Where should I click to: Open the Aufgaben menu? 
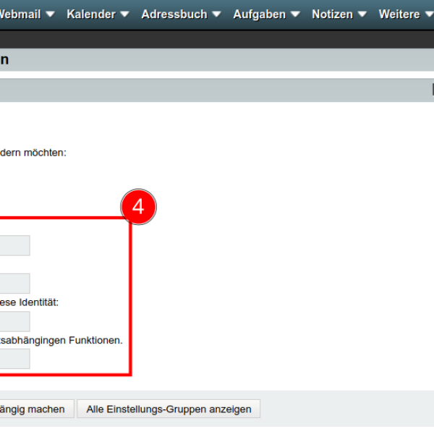point(259,14)
